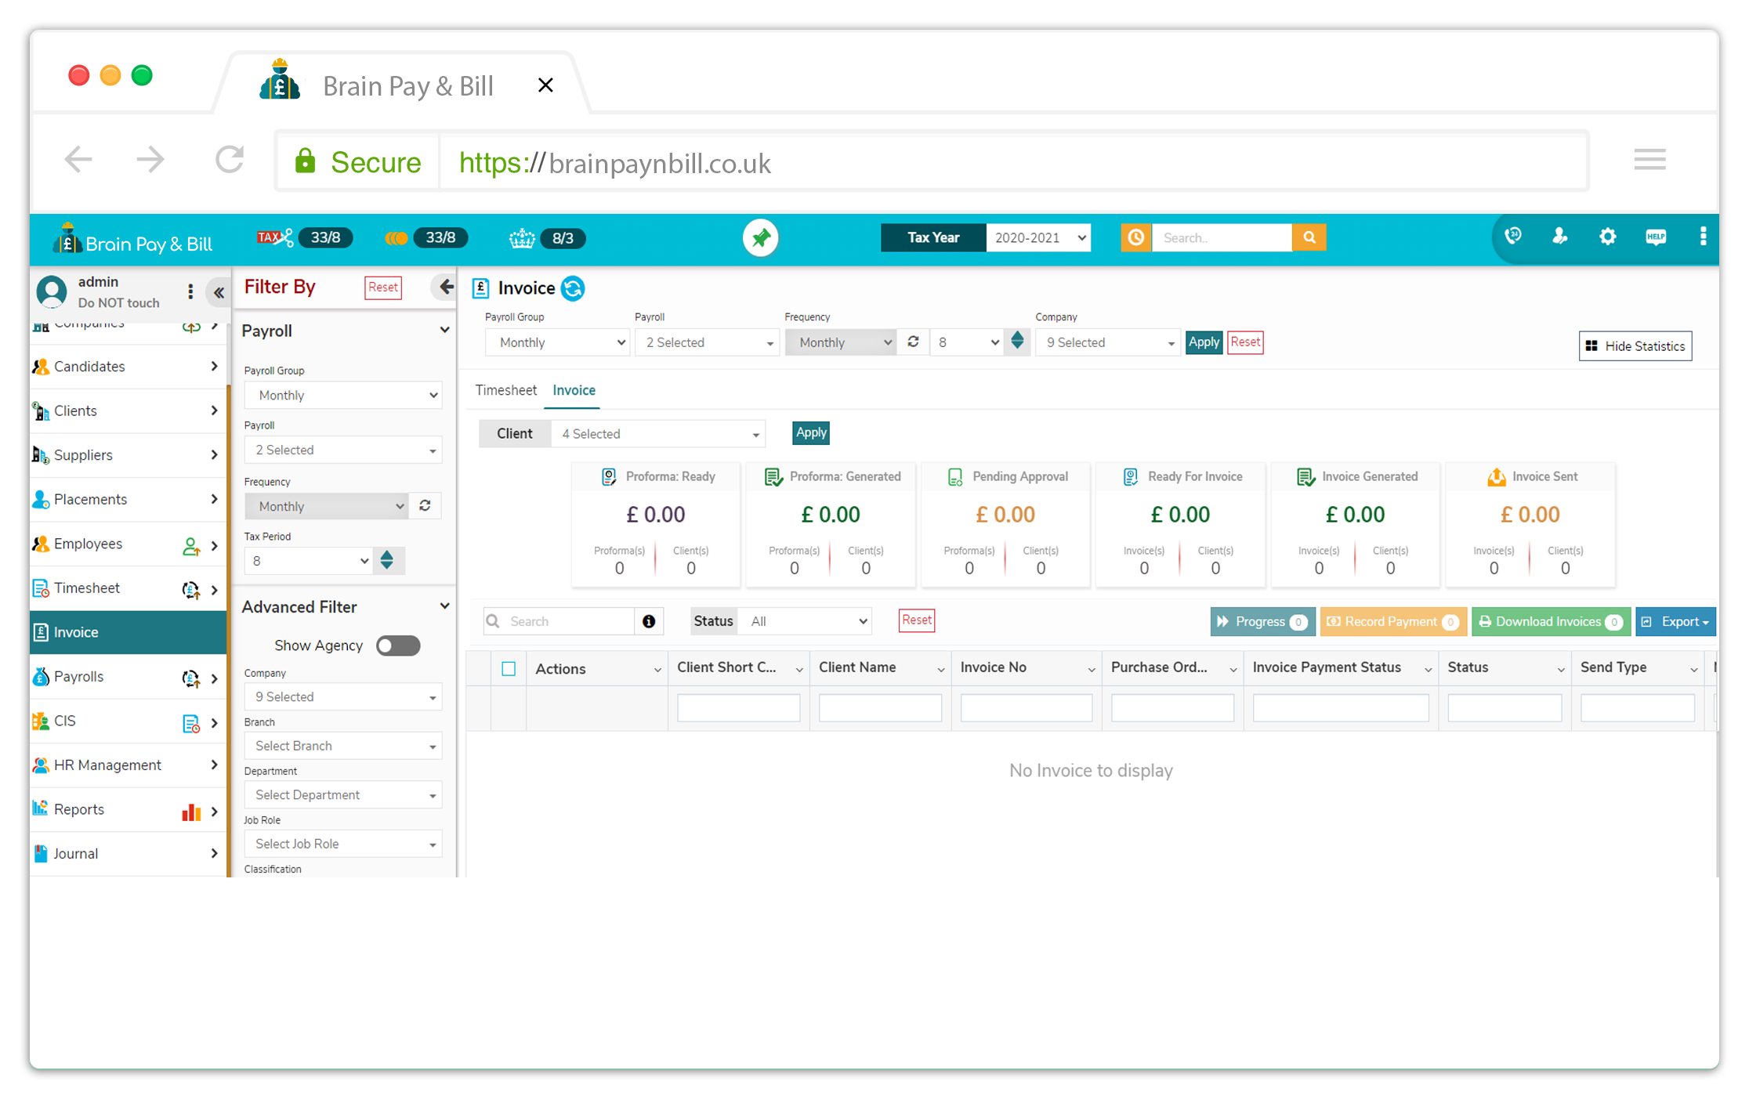This screenshot has height=1103, width=1749.
Task: Select the Invoice tab
Action: point(574,390)
